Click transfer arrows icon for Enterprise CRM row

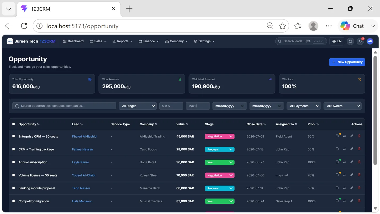point(344,136)
